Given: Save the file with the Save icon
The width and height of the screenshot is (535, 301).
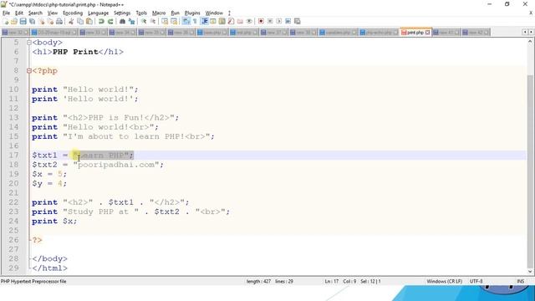Looking at the screenshot, I should point(23,21).
